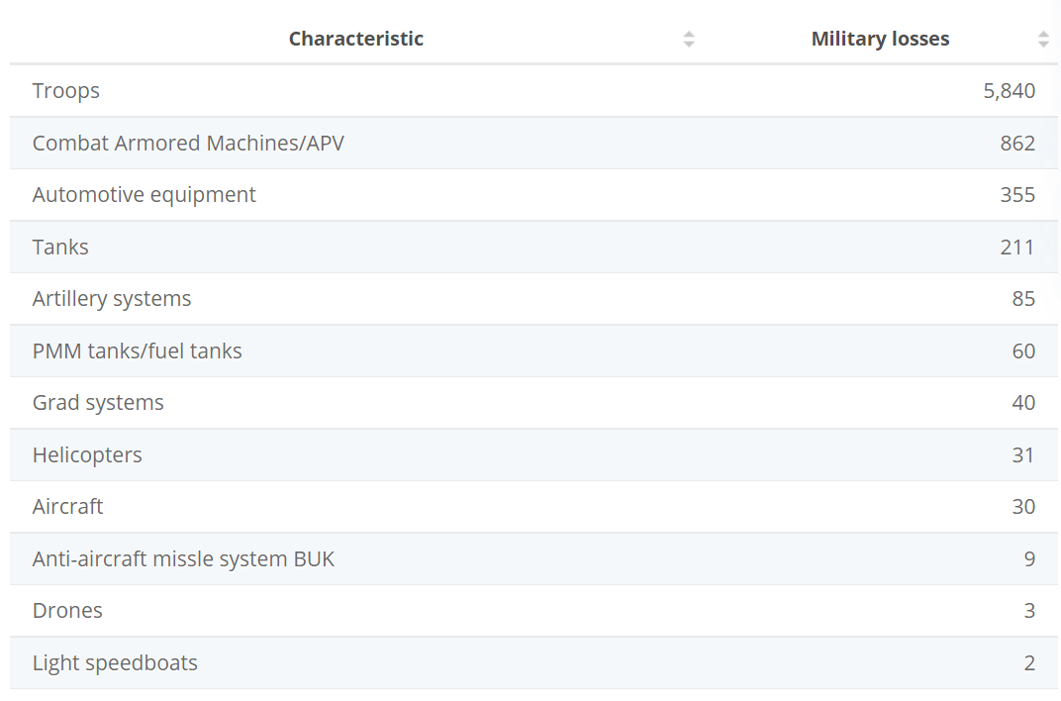Click the Drones row label
Image resolution: width=1061 pixels, height=701 pixels.
tap(67, 611)
